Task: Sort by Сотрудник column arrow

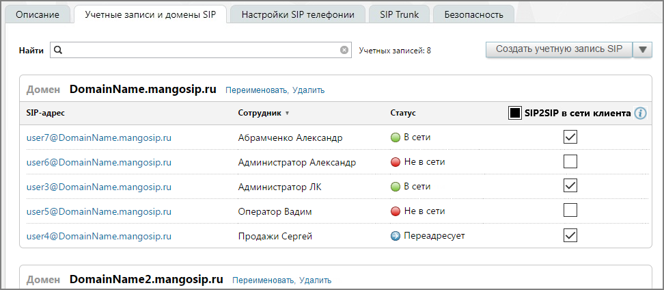Action: click(287, 114)
